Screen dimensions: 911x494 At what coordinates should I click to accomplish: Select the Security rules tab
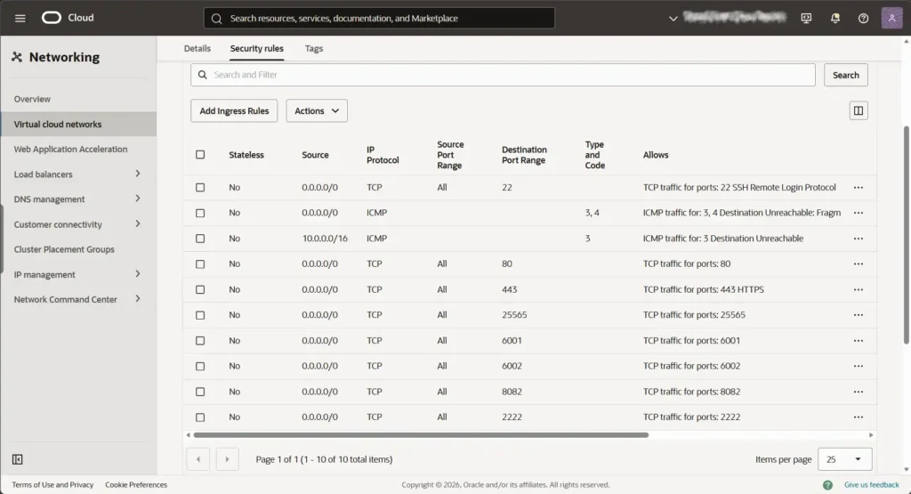[256, 48]
